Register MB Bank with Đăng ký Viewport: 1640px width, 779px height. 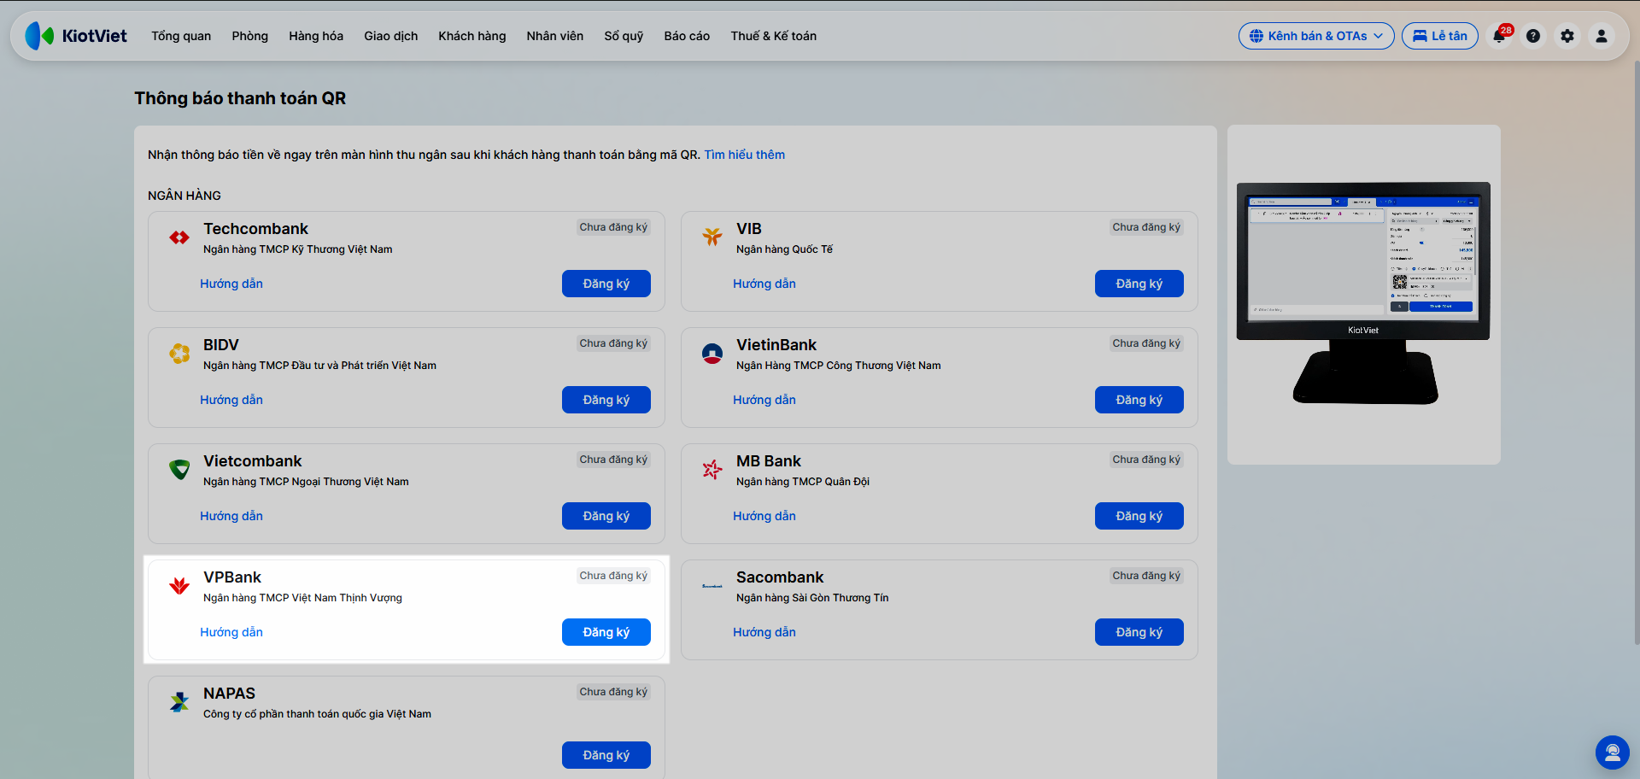pos(1139,516)
